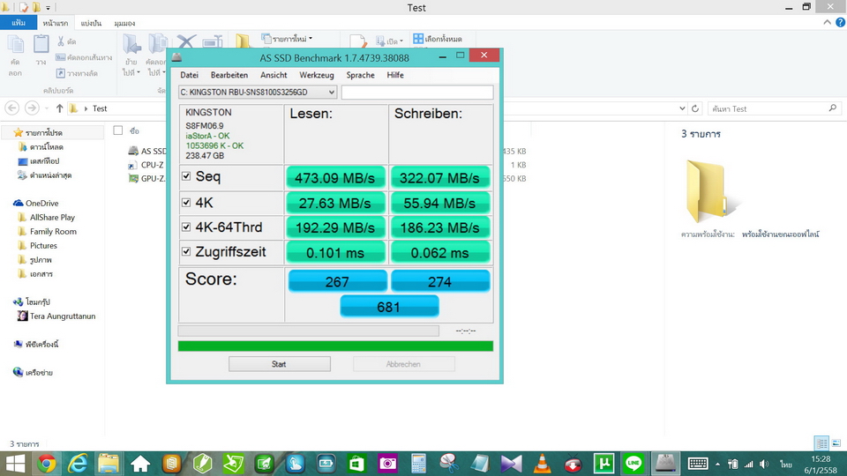Viewport: 847px width, 476px height.
Task: Click the Copy path icon in the ribbon
Action: (61, 57)
